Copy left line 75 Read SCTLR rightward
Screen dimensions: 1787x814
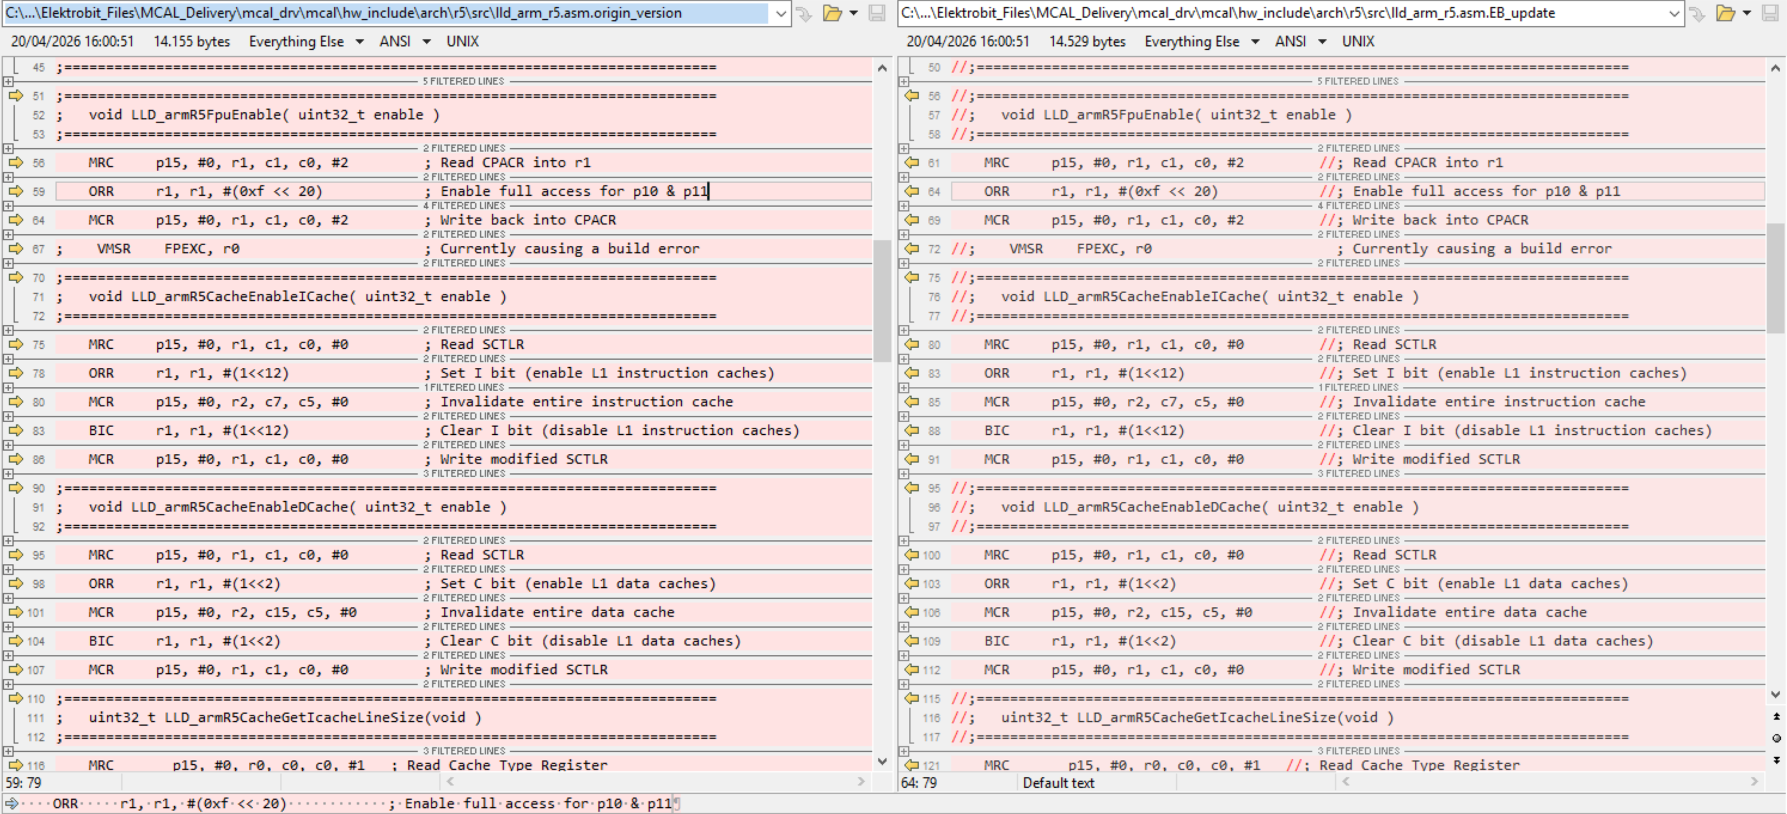(x=15, y=345)
